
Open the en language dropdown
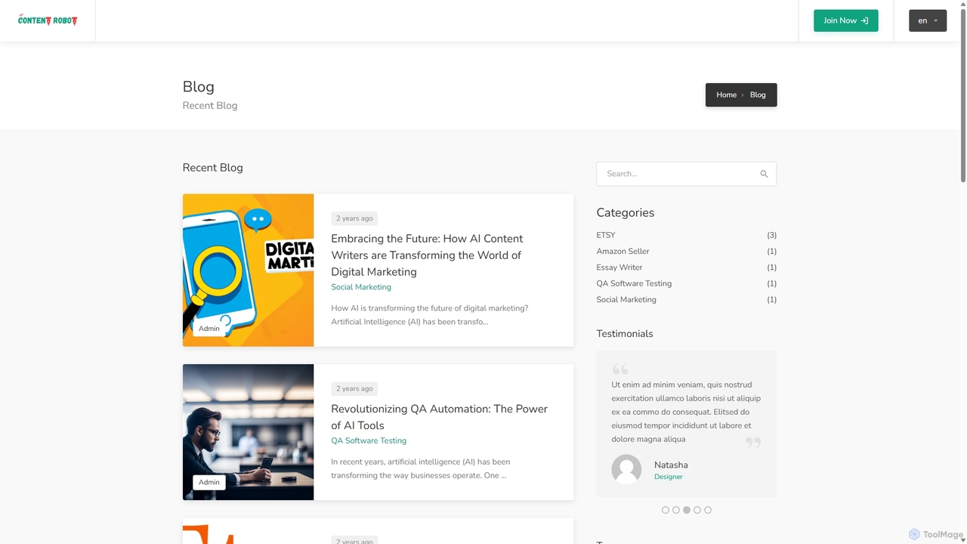click(927, 20)
